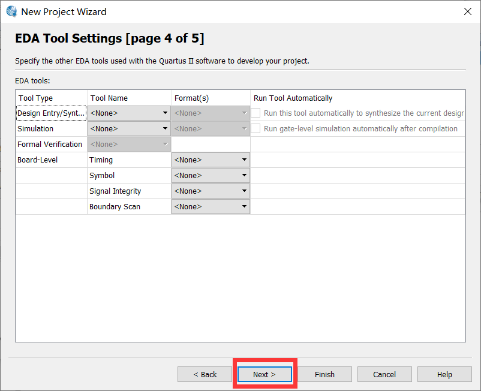
Task: Open Signal Integrity format dropdown
Action: [x=211, y=191]
